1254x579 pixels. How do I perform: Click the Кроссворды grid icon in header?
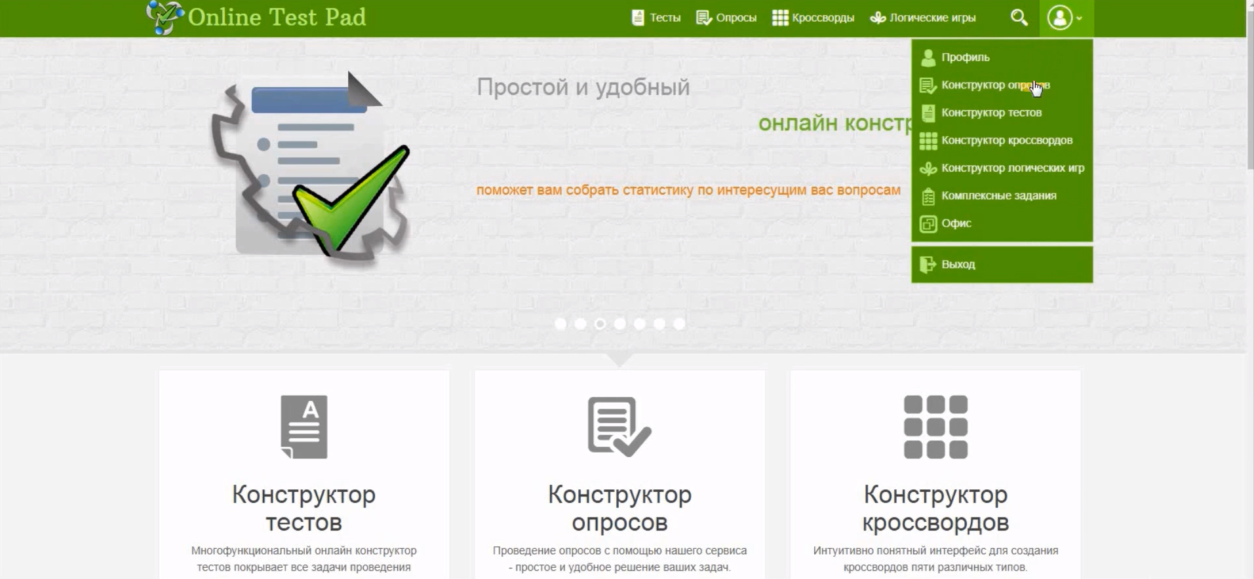tap(780, 18)
